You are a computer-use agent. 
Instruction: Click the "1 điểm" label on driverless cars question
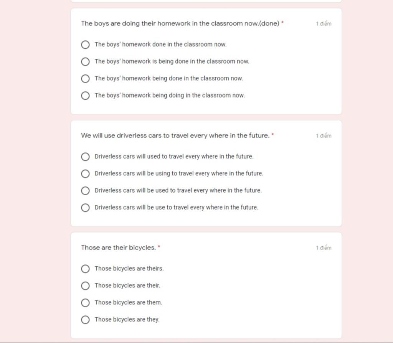324,135
